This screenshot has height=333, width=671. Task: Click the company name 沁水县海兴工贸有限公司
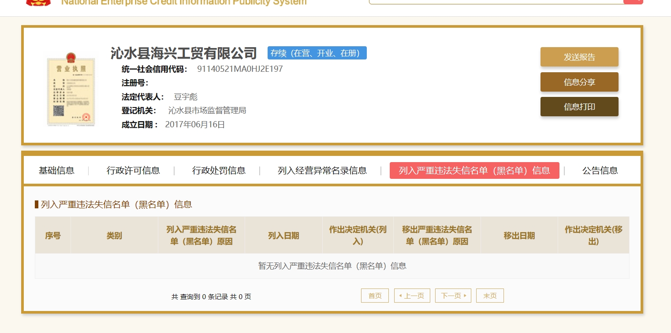point(184,53)
